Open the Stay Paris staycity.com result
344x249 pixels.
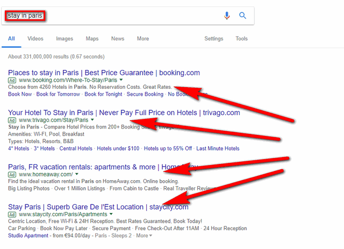point(98,207)
